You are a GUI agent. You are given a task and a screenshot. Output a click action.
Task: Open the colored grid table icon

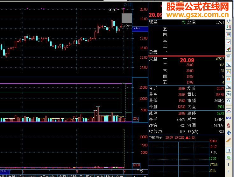(x=229, y=35)
